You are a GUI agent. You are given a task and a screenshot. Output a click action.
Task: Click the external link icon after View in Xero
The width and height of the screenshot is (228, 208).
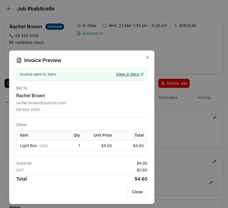(x=142, y=74)
